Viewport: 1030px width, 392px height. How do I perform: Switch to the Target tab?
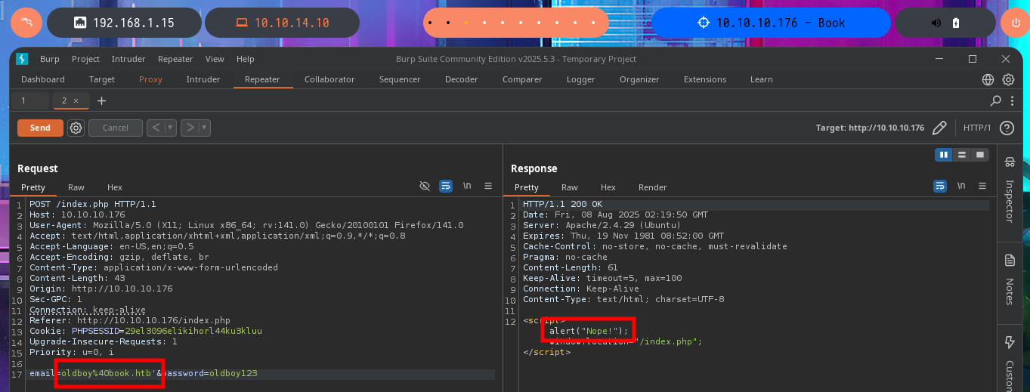click(x=102, y=79)
